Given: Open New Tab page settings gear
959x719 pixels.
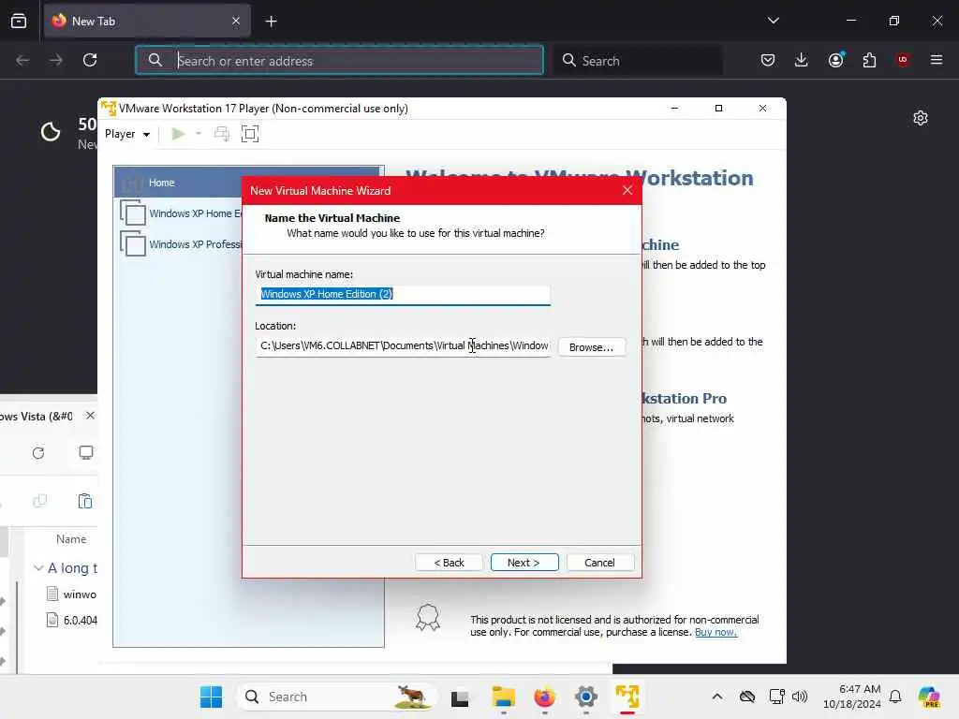Looking at the screenshot, I should [921, 118].
